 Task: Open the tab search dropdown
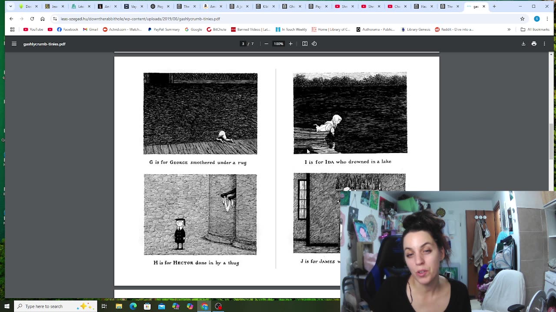pyautogui.click(x=10, y=6)
